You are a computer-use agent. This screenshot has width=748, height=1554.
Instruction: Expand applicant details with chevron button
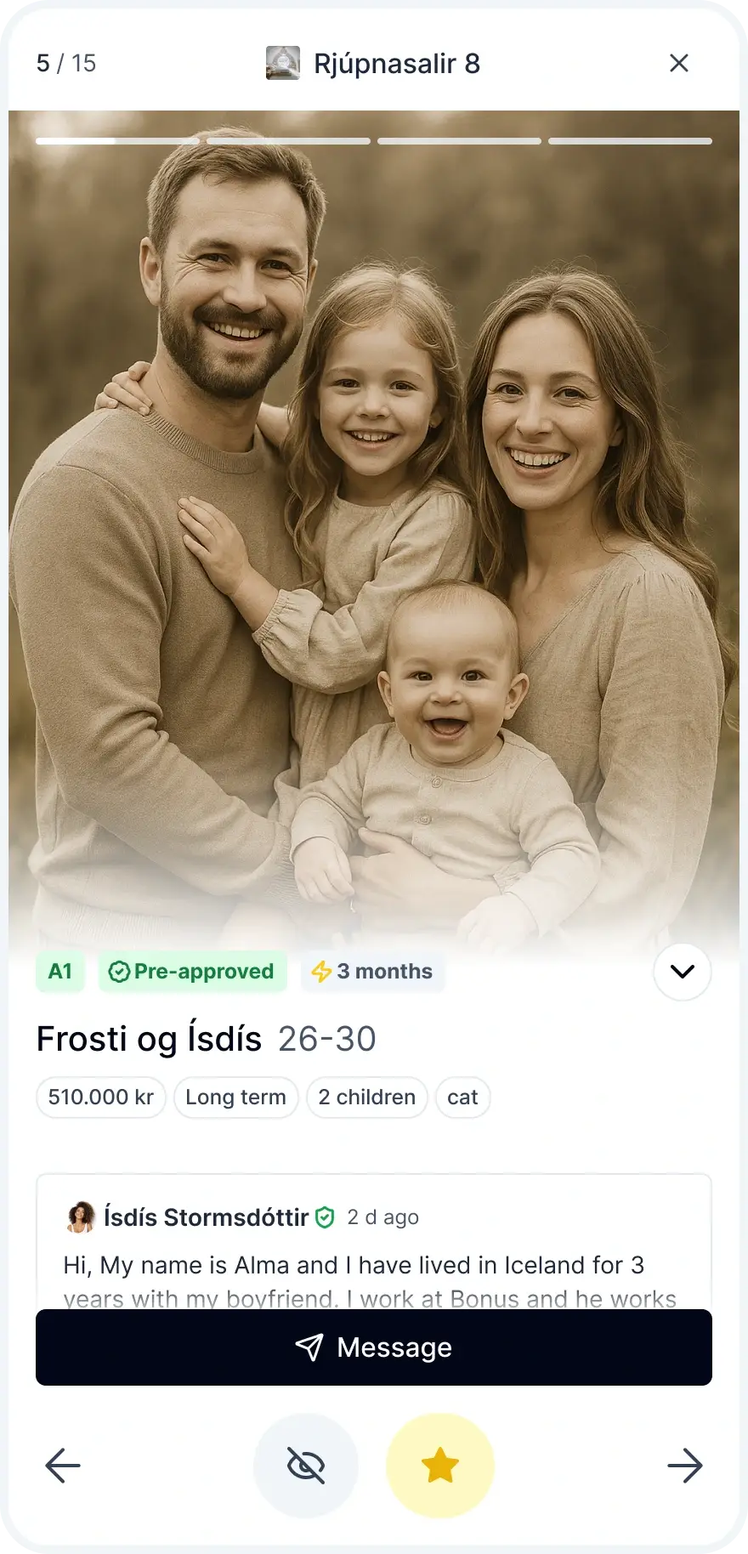(682, 972)
